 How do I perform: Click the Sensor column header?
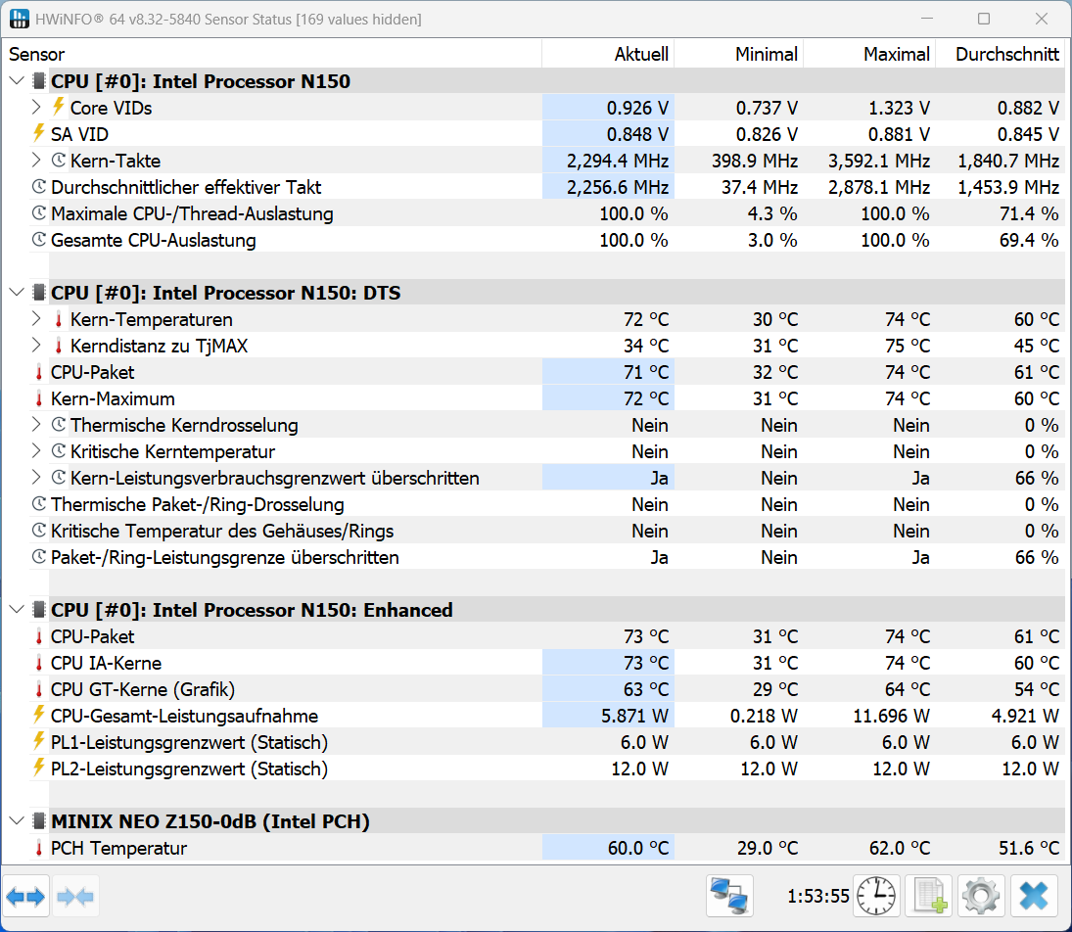pos(37,55)
